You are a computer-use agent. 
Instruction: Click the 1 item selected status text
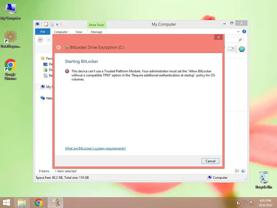click(65, 171)
